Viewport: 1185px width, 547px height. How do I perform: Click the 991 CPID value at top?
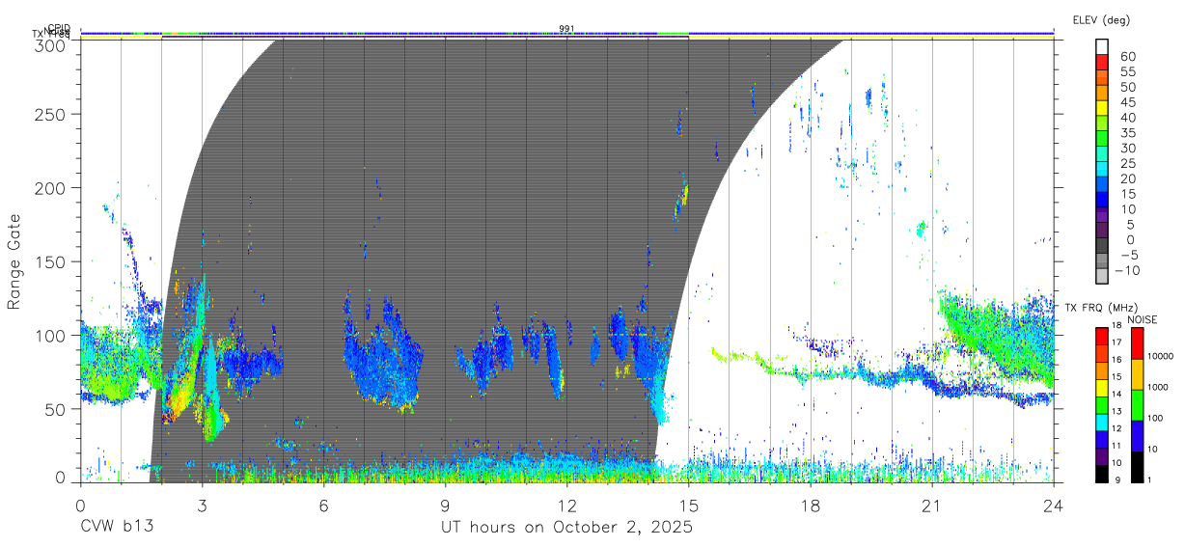566,29
